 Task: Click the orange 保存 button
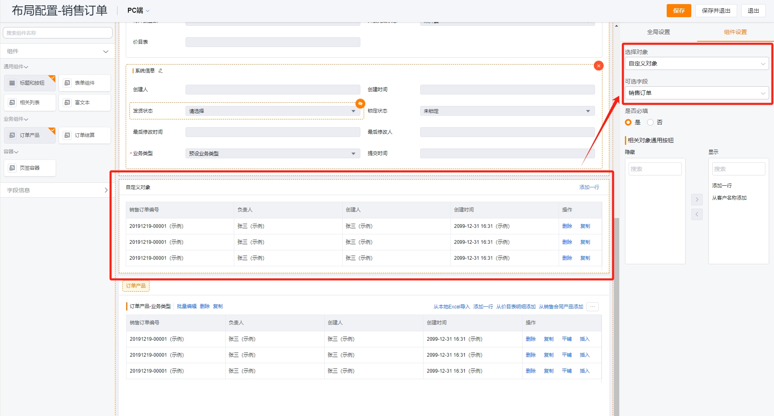point(679,11)
